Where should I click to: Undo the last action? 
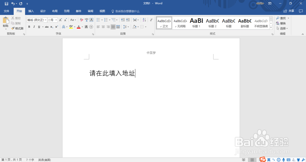click(13, 3)
